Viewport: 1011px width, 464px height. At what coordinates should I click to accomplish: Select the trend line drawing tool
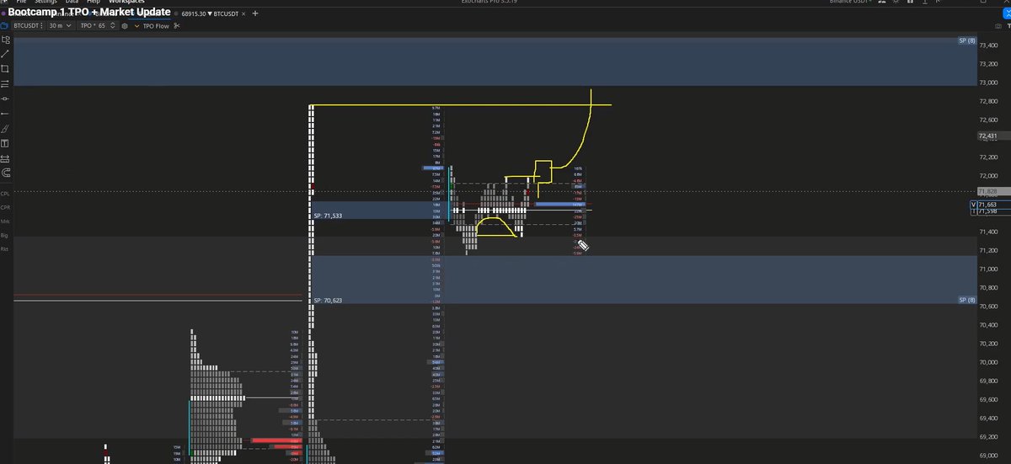(x=5, y=53)
